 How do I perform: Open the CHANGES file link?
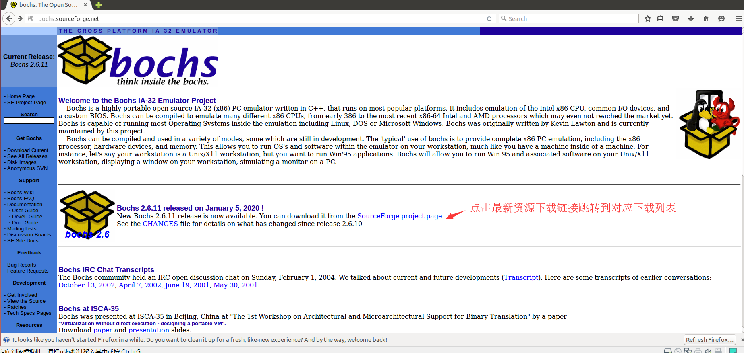point(160,224)
